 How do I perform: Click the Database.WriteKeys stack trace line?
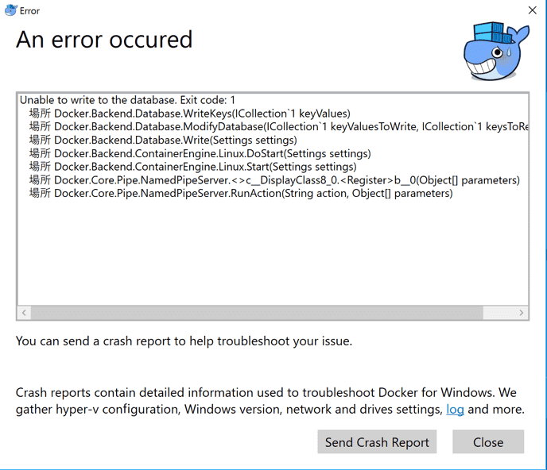[x=189, y=114]
